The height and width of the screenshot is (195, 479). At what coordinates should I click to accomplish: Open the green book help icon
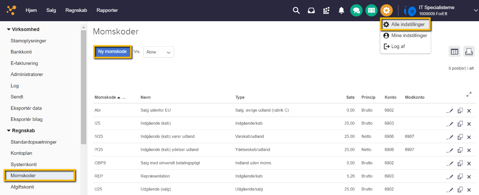(371, 10)
